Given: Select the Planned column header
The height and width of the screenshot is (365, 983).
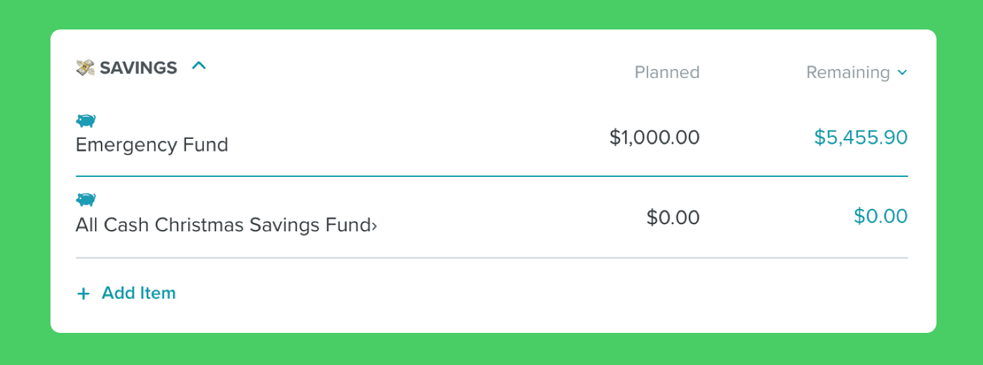Looking at the screenshot, I should point(667,72).
